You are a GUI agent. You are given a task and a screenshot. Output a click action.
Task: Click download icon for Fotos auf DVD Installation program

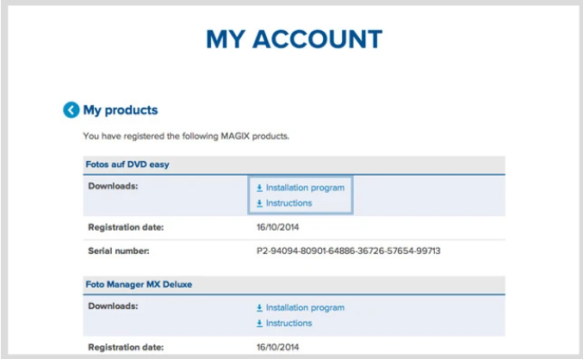[x=259, y=188]
